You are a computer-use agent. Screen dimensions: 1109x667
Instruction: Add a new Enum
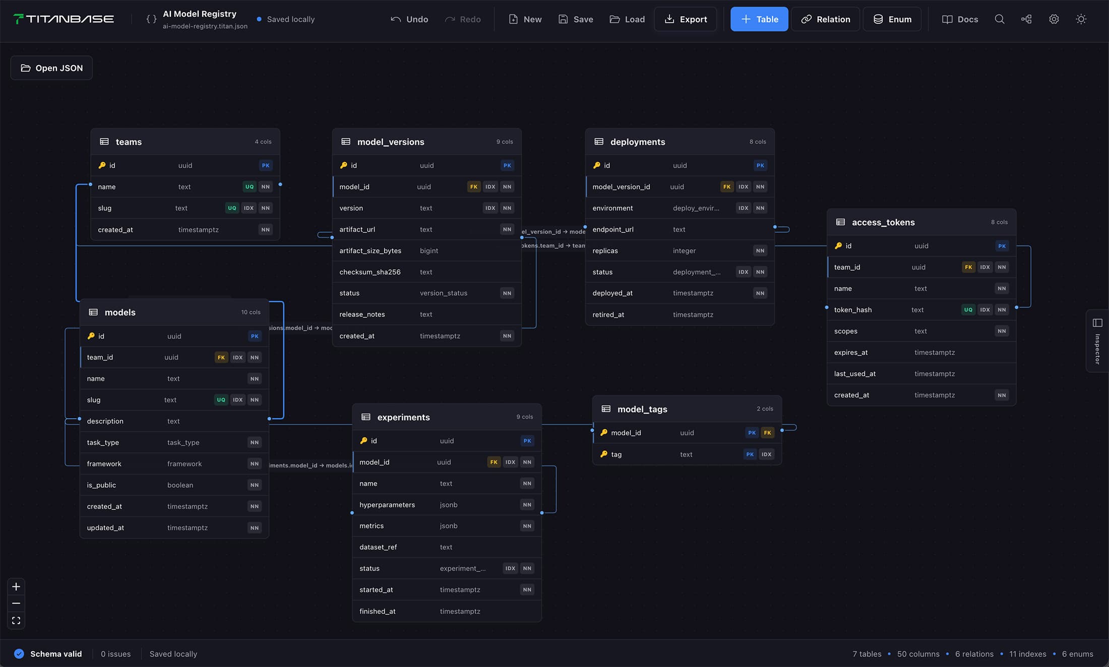[x=892, y=19]
